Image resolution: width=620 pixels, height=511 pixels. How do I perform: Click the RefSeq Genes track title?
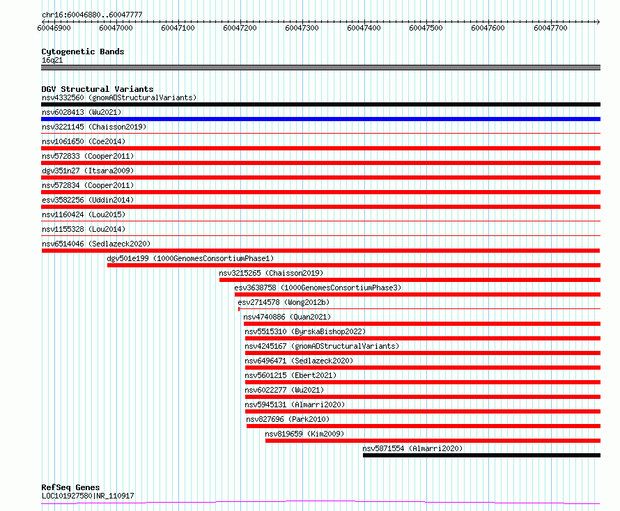[70, 488]
